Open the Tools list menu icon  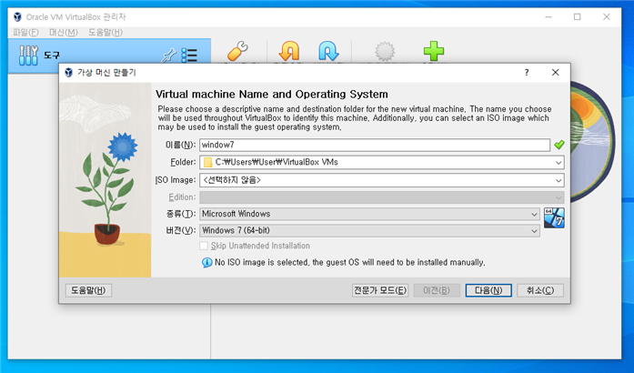point(189,55)
